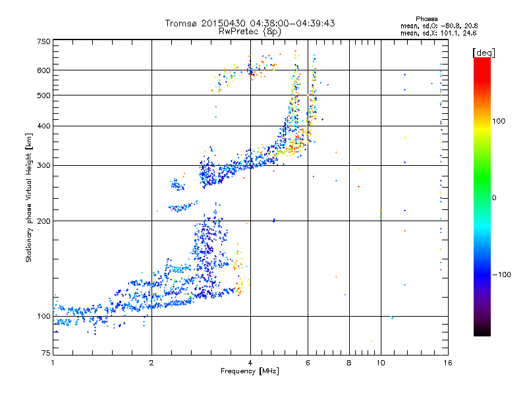Image resolution: width=527 pixels, height=395 pixels.
Task: Click the plot title "Tromsø 20150430 04:38:00-04:39:43"
Action: (250, 23)
